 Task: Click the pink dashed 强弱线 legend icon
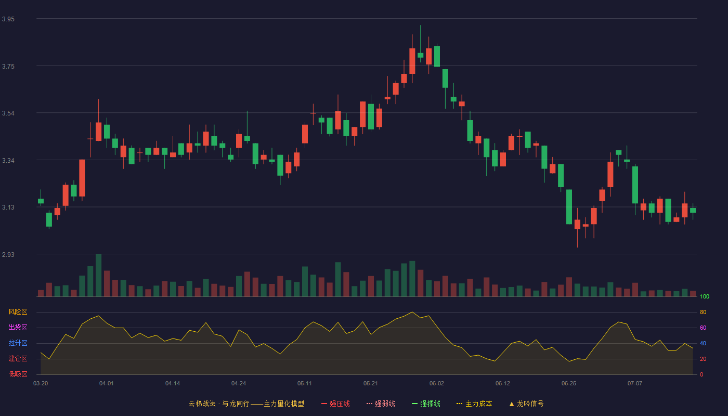369,404
